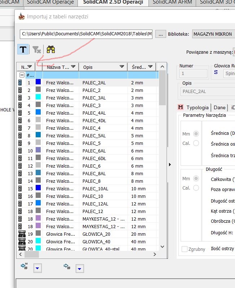Open the Dane tab

click(220, 107)
